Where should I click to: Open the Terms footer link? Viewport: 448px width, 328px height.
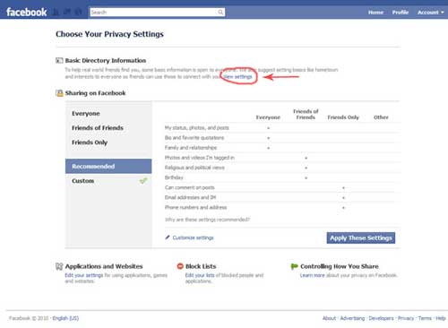pyautogui.click(x=425, y=318)
